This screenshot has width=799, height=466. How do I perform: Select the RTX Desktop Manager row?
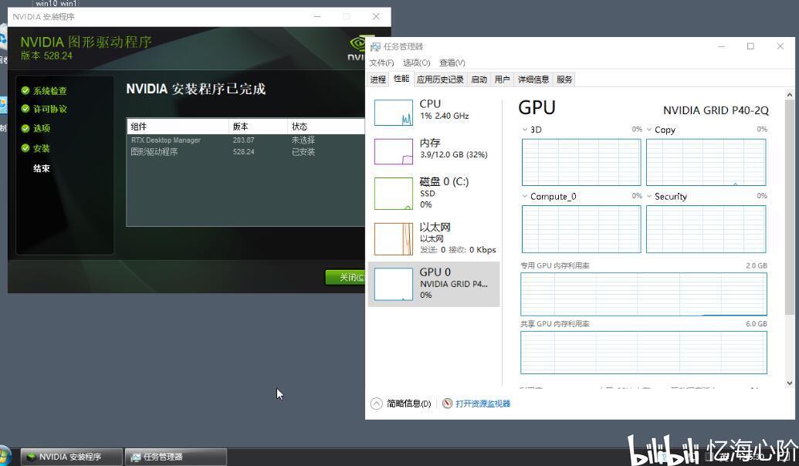click(x=246, y=140)
